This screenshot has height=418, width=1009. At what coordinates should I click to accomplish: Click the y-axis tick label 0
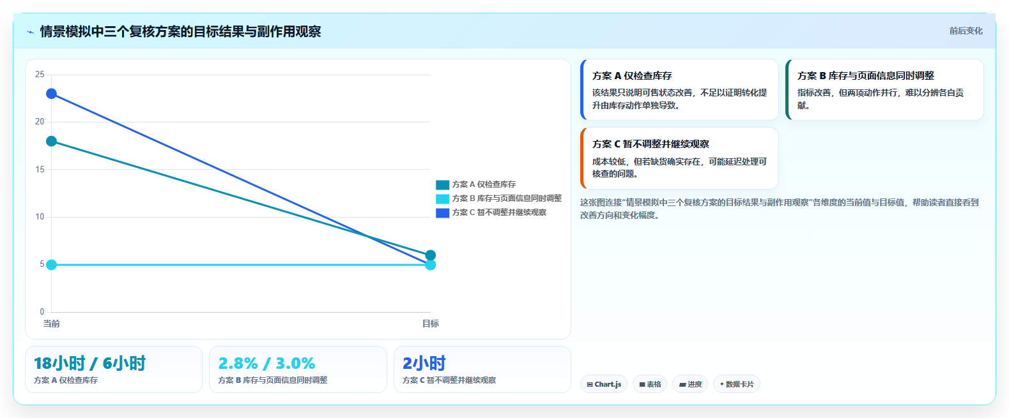pyautogui.click(x=42, y=312)
